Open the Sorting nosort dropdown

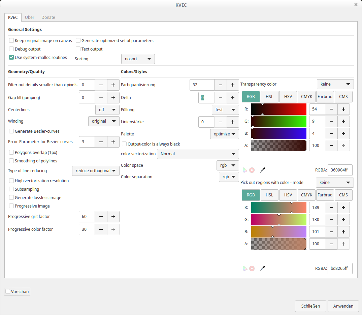pos(138,59)
